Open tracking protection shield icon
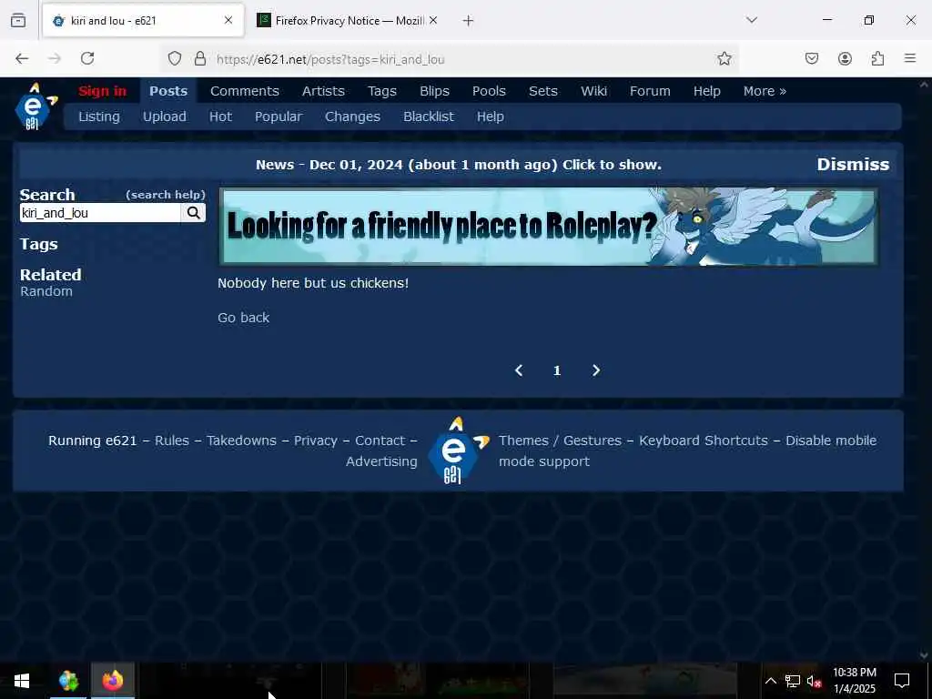Viewport: 932px width, 699px height. [174, 58]
